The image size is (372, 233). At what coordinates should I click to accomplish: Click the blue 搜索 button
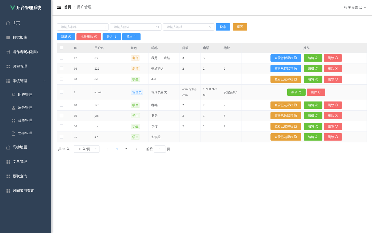pos(223,27)
